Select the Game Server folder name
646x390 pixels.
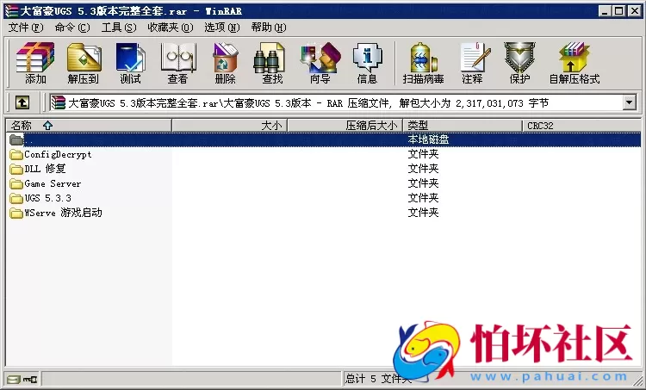click(x=53, y=183)
